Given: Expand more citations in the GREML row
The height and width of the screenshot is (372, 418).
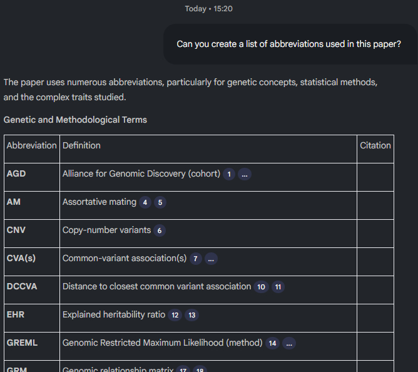Looking at the screenshot, I should 288,343.
